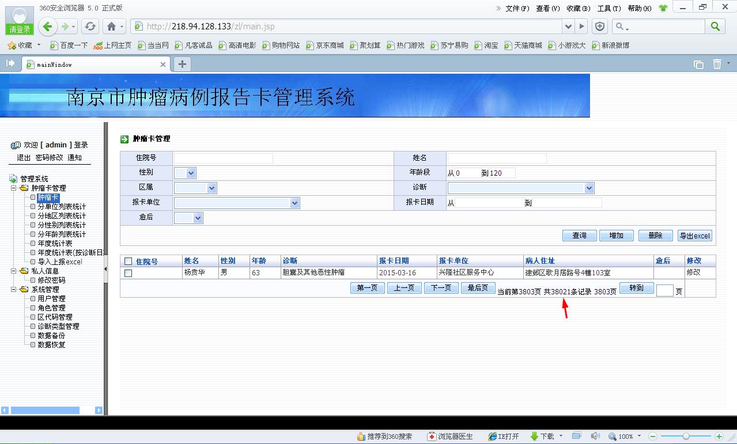Expand the browser menu chevron

[x=498, y=8]
